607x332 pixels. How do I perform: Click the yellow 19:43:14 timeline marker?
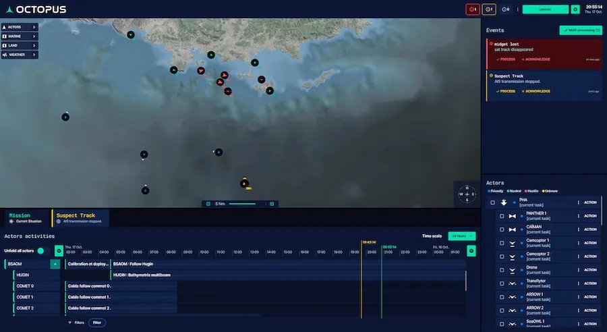(368, 242)
